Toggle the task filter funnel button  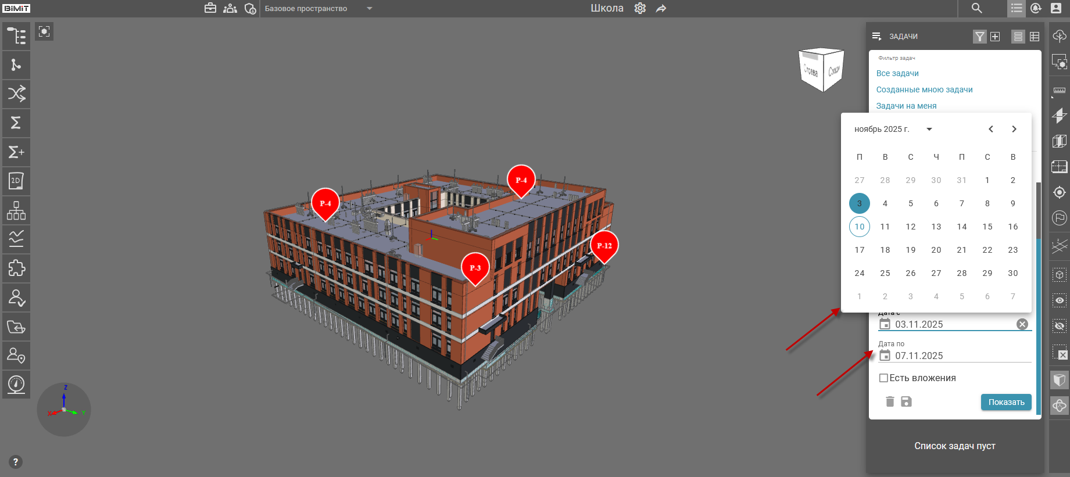[980, 37]
